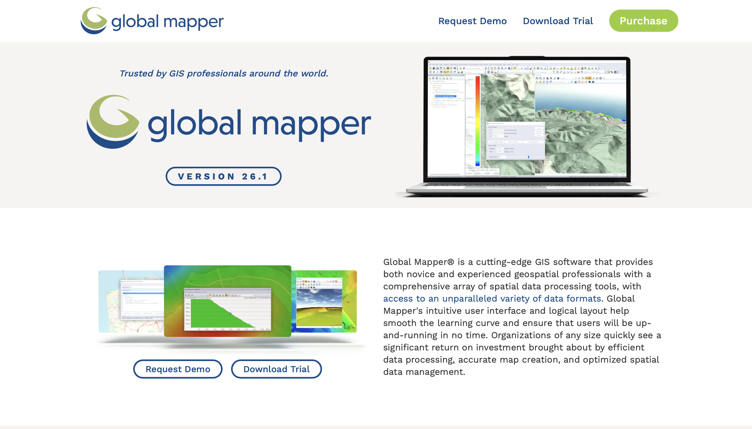The image size is (752, 429).
Task: Click the large Global Mapper hero logo
Action: (229, 122)
